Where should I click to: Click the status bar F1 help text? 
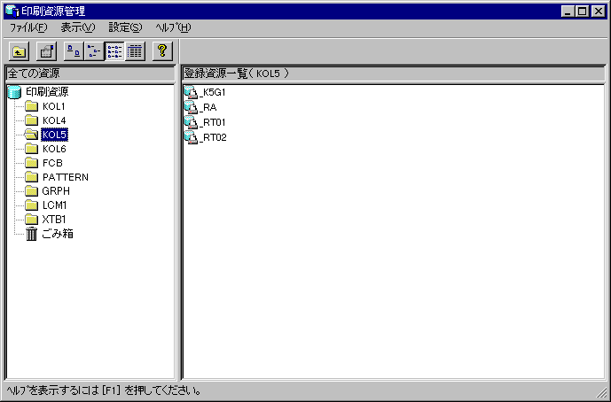tap(104, 390)
